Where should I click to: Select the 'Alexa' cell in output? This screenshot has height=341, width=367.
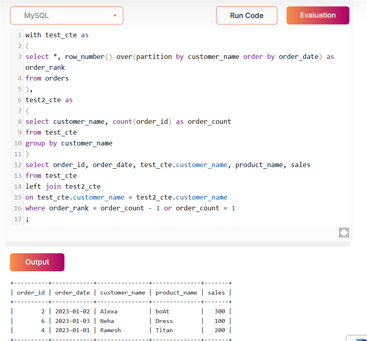tap(109, 311)
